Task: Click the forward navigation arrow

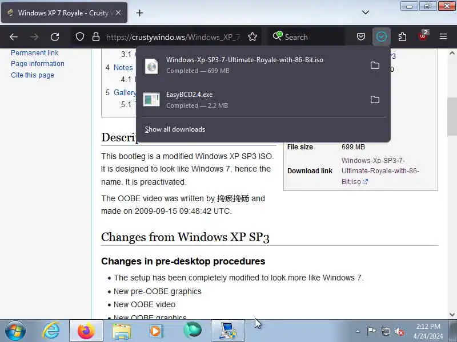Action: coord(34,37)
